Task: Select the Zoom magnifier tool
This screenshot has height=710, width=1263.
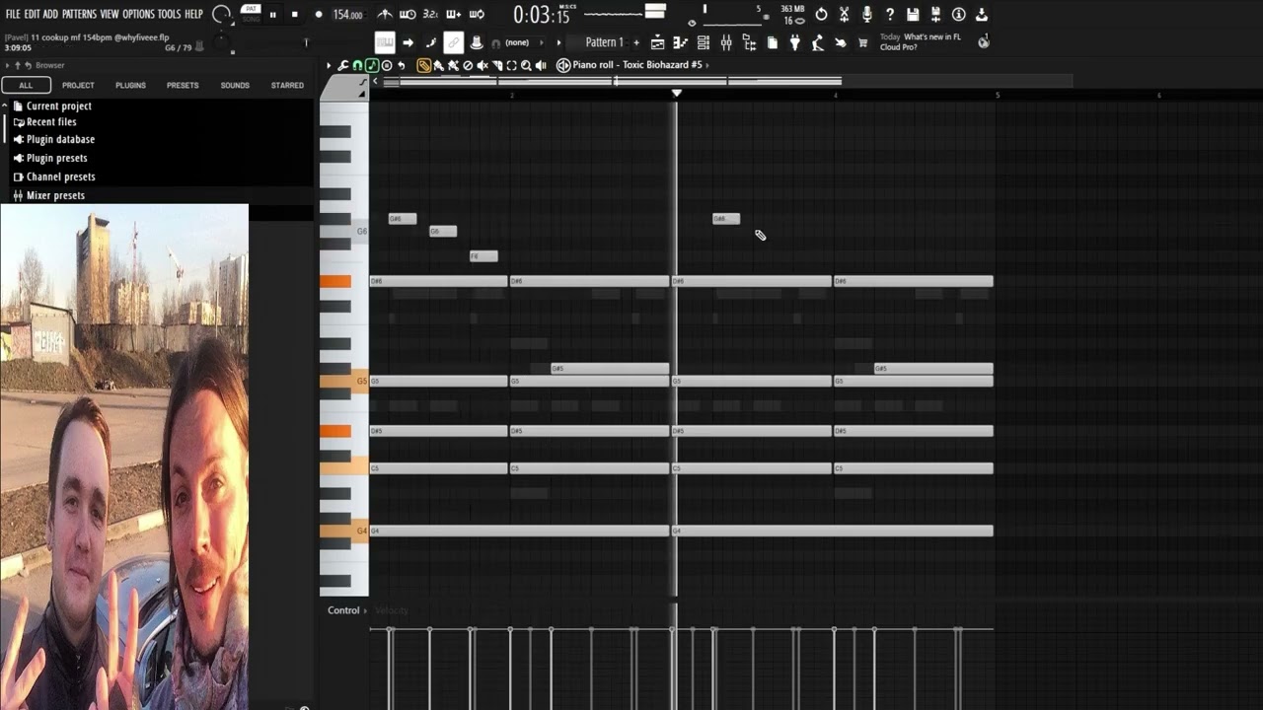Action: (526, 65)
